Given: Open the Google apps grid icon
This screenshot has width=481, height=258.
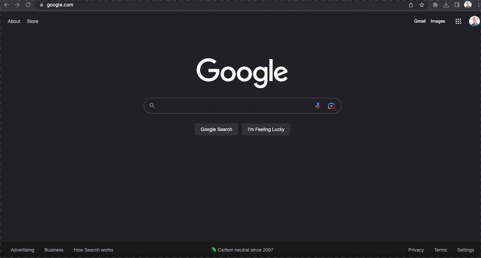Looking at the screenshot, I should point(458,21).
